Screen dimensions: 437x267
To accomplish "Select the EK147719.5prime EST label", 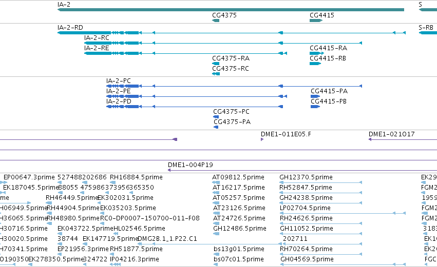I will (x=110, y=239).
